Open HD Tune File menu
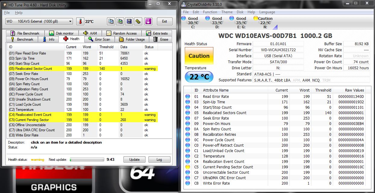Screen dimensions: 375x193 [7, 13]
